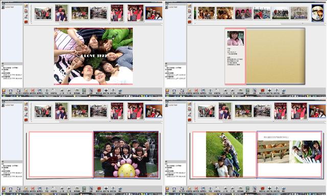The image size is (327, 196).
Task: Select the first group photo thumbnail in the I LOVE TKU window
Action: point(43,13)
